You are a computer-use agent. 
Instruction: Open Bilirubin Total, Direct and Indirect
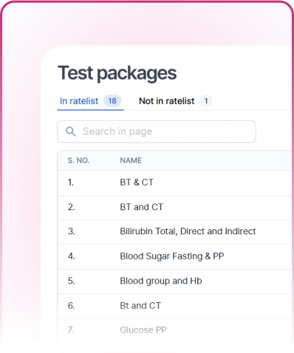tap(188, 231)
